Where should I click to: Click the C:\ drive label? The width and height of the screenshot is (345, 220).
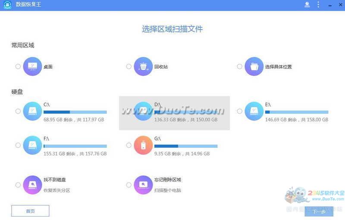[x=47, y=105]
